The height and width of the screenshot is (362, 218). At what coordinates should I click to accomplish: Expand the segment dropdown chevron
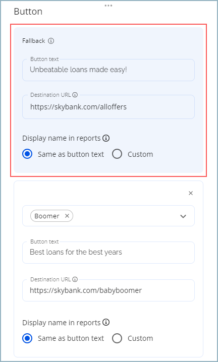[183, 216]
